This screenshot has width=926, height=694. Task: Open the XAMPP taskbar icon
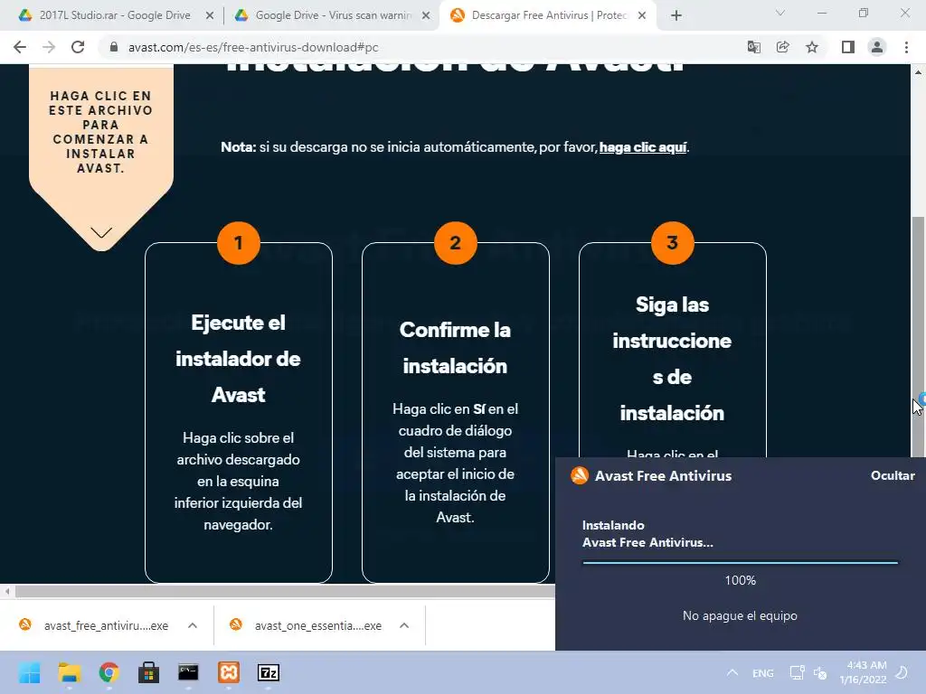[x=229, y=672]
